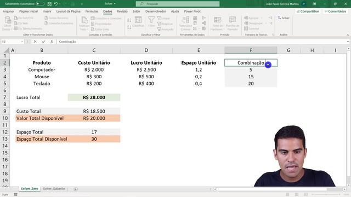Click the Undo arrow icon
This screenshot has height=197, width=351.
point(56,4)
